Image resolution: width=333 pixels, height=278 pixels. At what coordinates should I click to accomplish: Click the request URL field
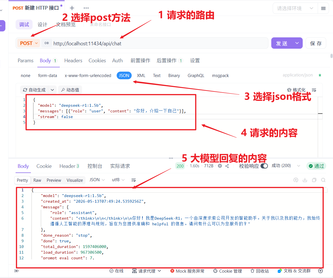pyautogui.click(x=159, y=44)
